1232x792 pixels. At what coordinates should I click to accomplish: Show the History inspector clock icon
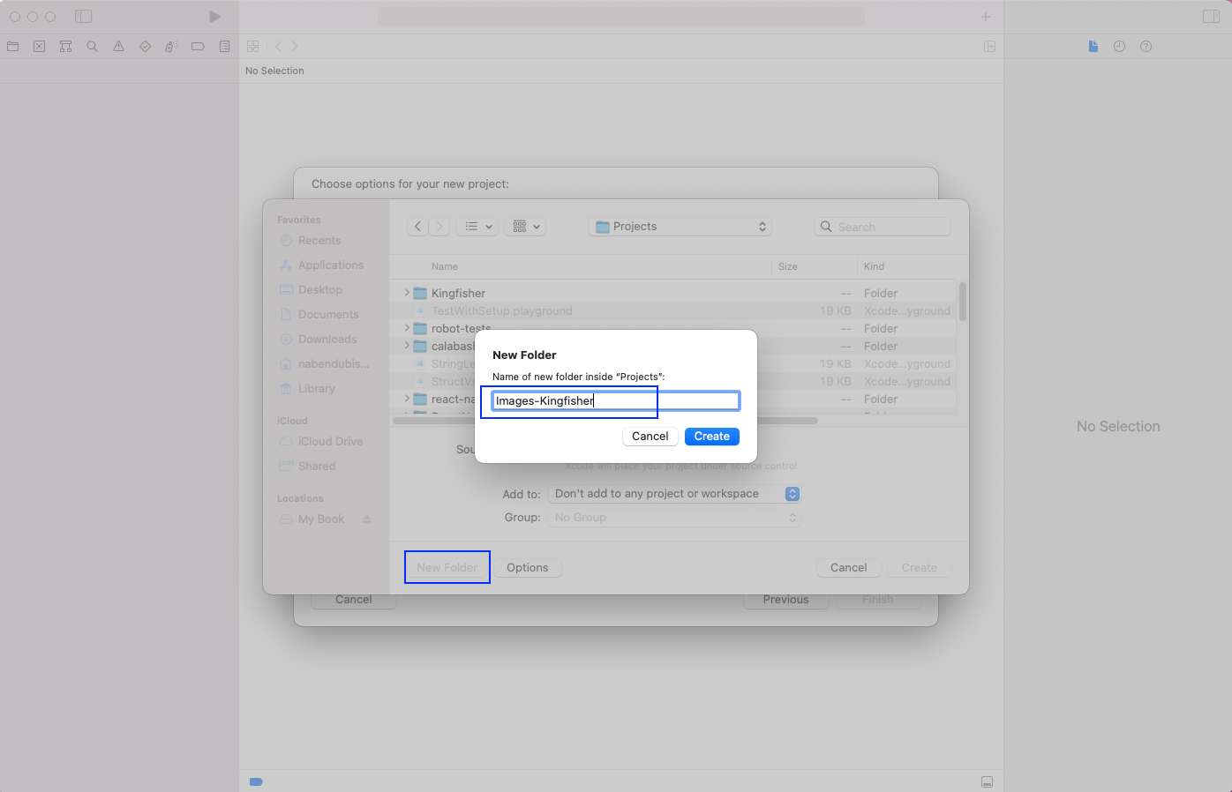[1119, 47]
